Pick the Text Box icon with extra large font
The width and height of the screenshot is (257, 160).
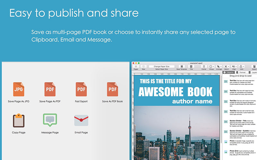tap(226, 82)
